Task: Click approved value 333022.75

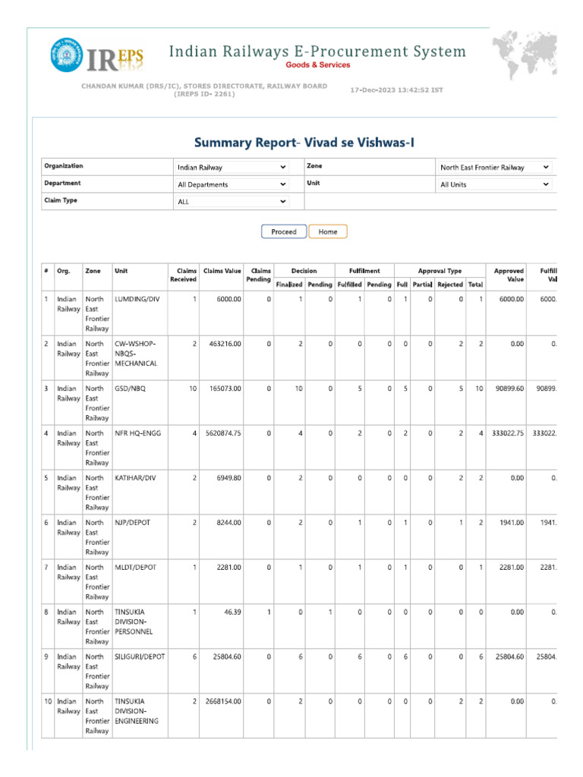Action: (508, 433)
